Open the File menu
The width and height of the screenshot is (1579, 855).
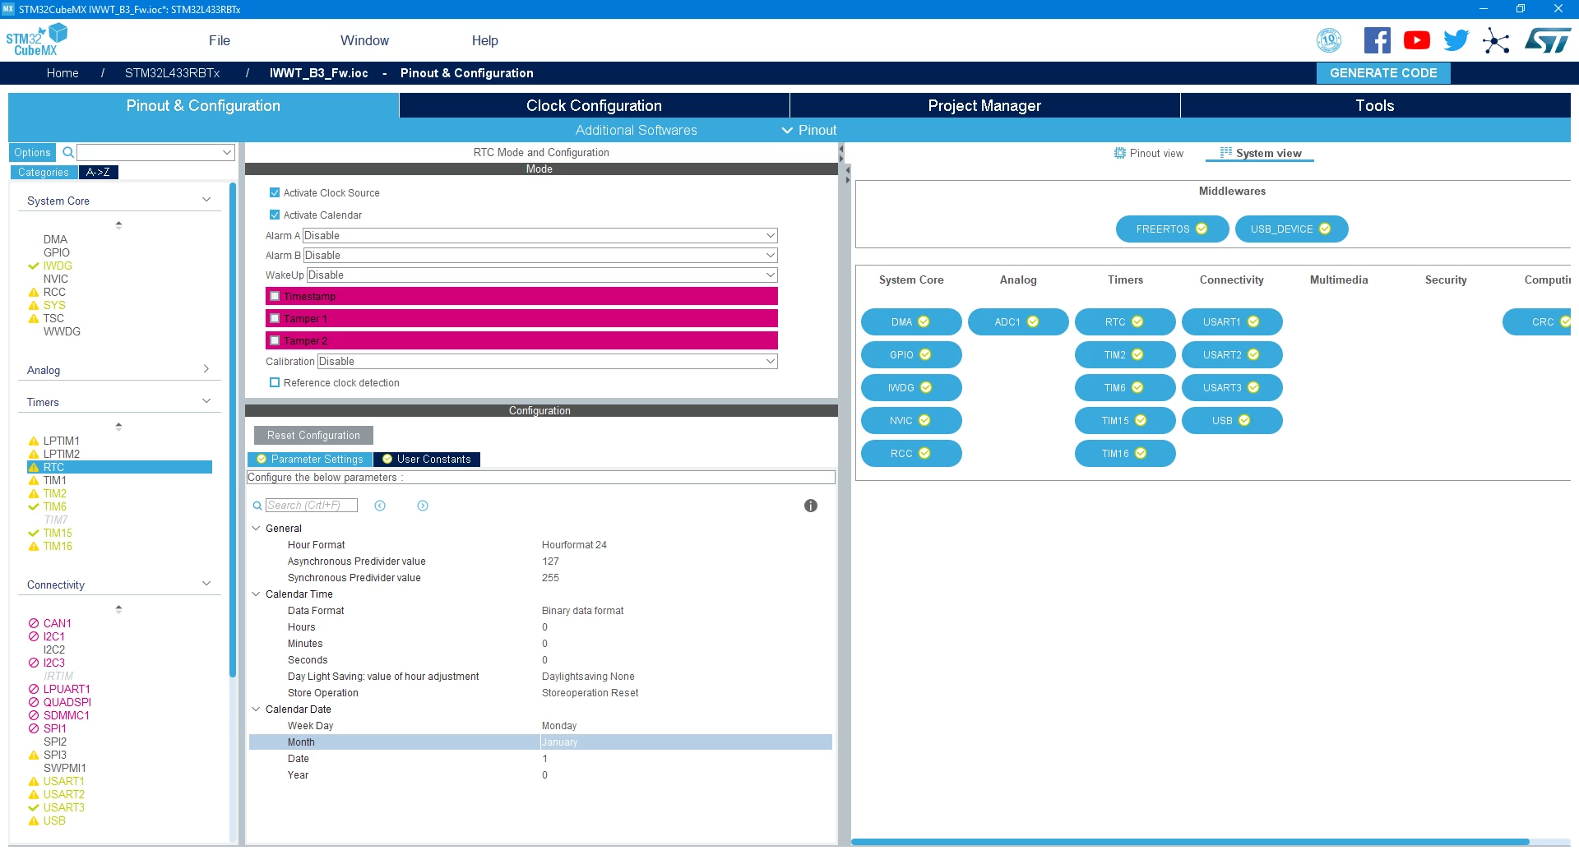[x=220, y=40]
